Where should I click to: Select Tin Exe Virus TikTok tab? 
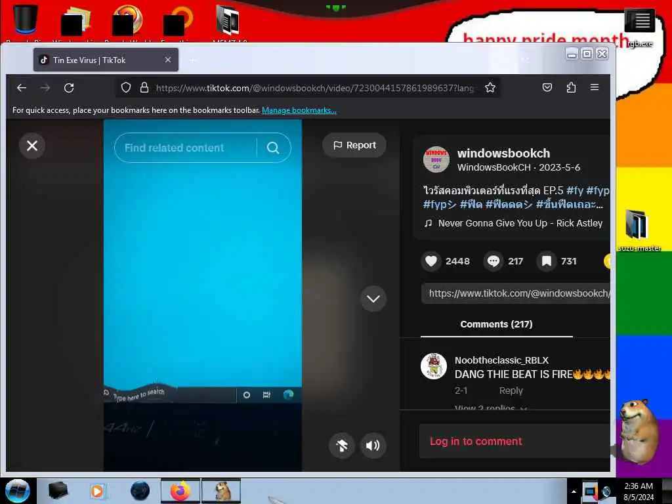click(106, 60)
